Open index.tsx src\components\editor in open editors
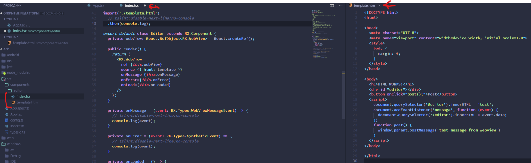This screenshot has height=163, width=531. click(x=36, y=31)
